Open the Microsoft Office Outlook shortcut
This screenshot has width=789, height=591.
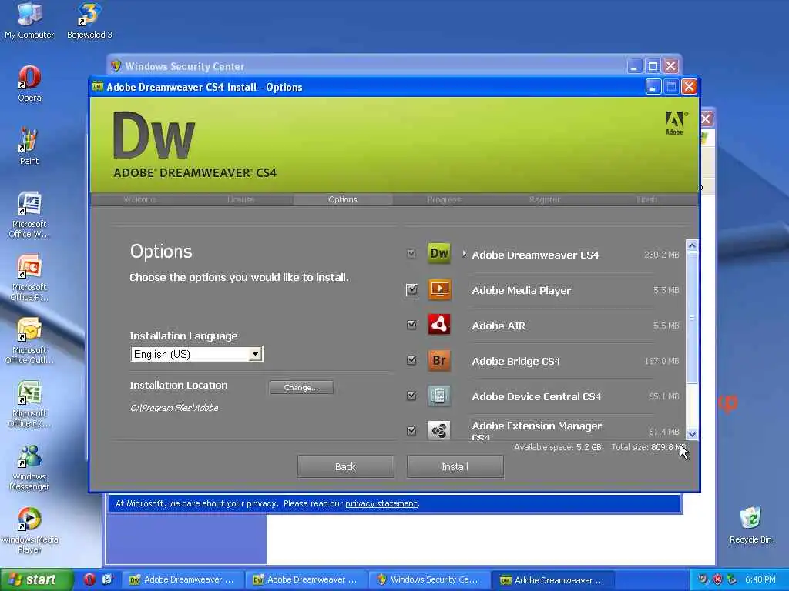[x=29, y=341]
